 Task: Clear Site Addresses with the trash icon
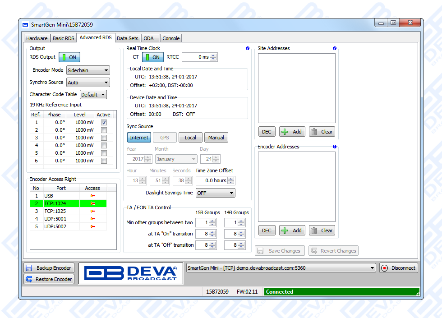click(x=314, y=132)
